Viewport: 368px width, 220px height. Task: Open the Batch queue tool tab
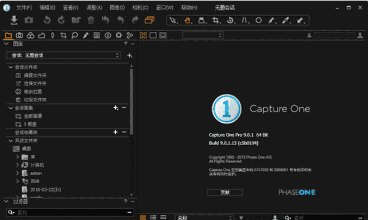point(130,35)
